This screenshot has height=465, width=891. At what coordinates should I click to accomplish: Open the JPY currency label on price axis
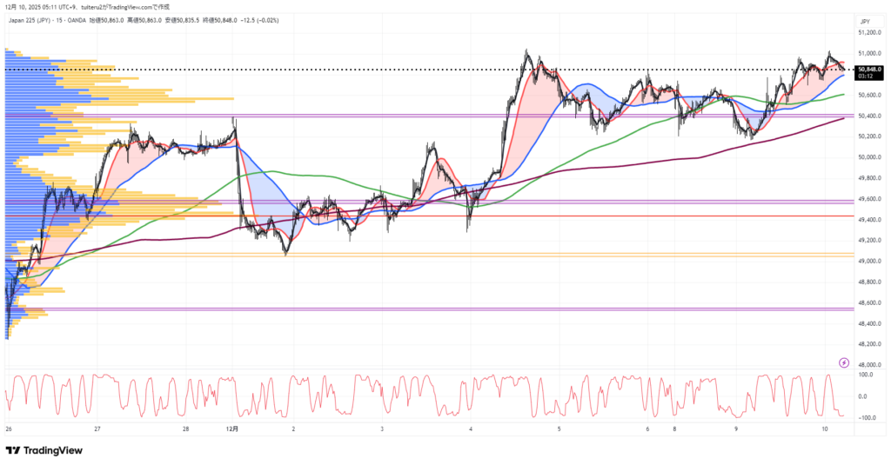pyautogui.click(x=865, y=21)
